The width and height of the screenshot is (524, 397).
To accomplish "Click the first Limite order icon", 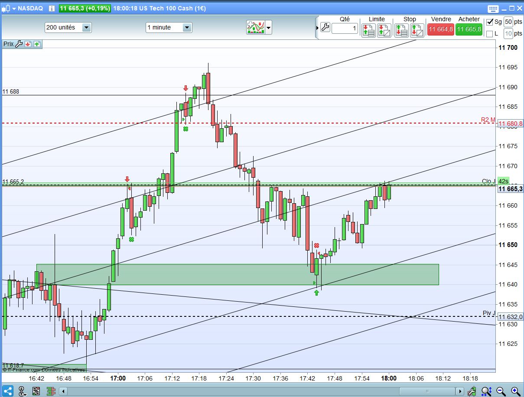I will click(368, 30).
